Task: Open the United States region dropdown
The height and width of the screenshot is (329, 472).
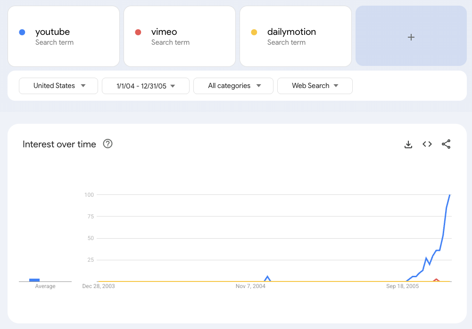Action: pyautogui.click(x=58, y=86)
